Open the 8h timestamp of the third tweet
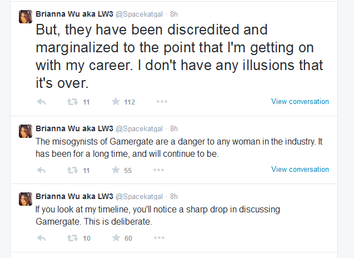The image size is (354, 258). [174, 196]
